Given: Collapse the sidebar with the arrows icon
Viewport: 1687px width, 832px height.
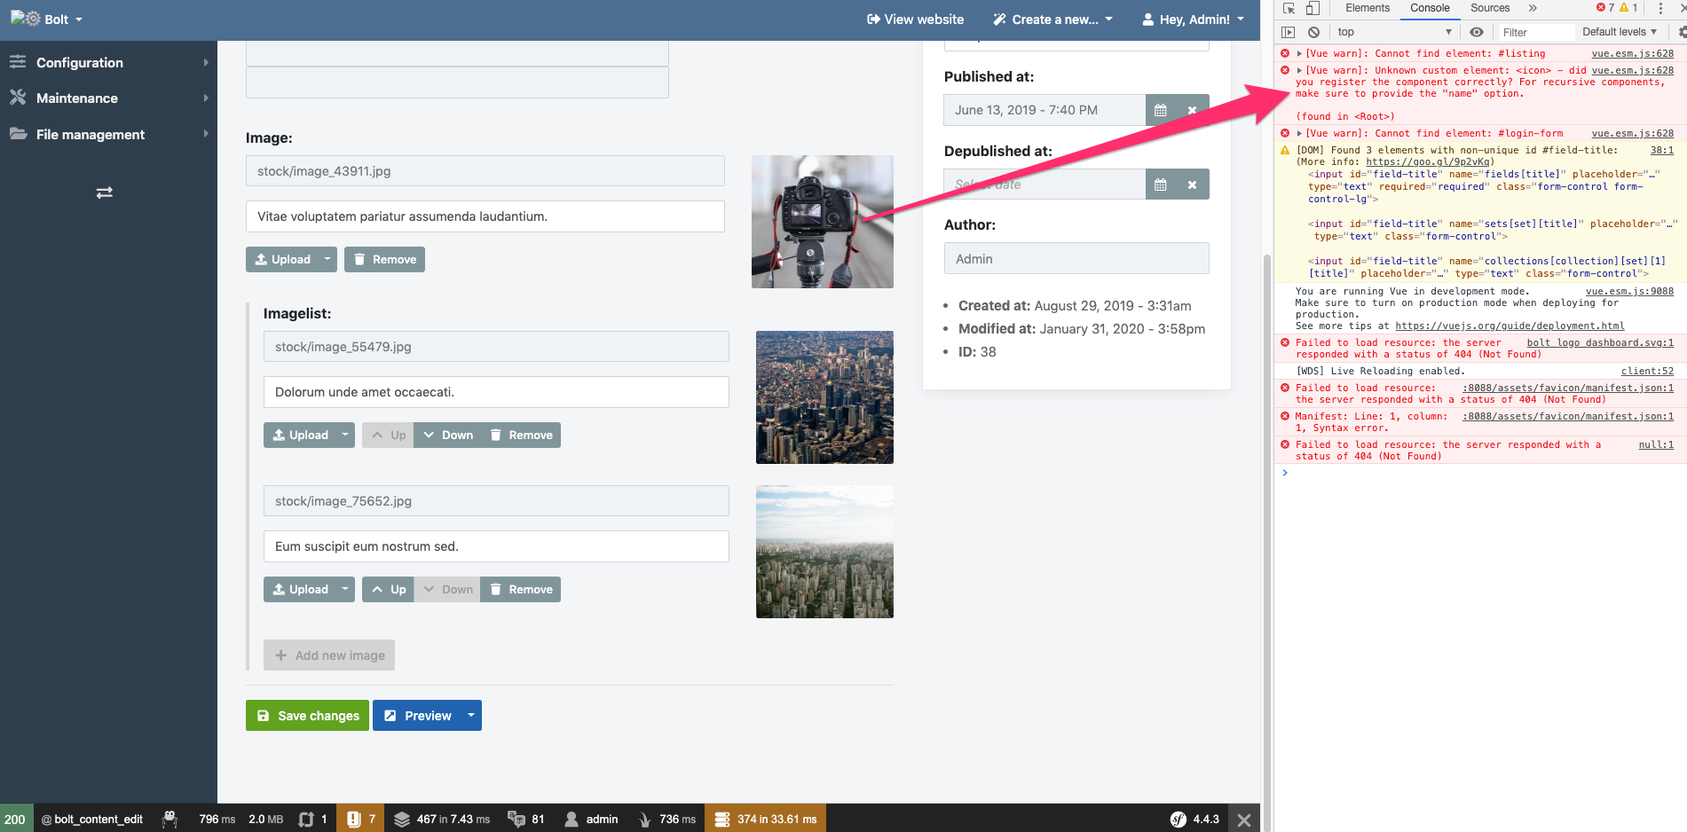Looking at the screenshot, I should [x=104, y=192].
